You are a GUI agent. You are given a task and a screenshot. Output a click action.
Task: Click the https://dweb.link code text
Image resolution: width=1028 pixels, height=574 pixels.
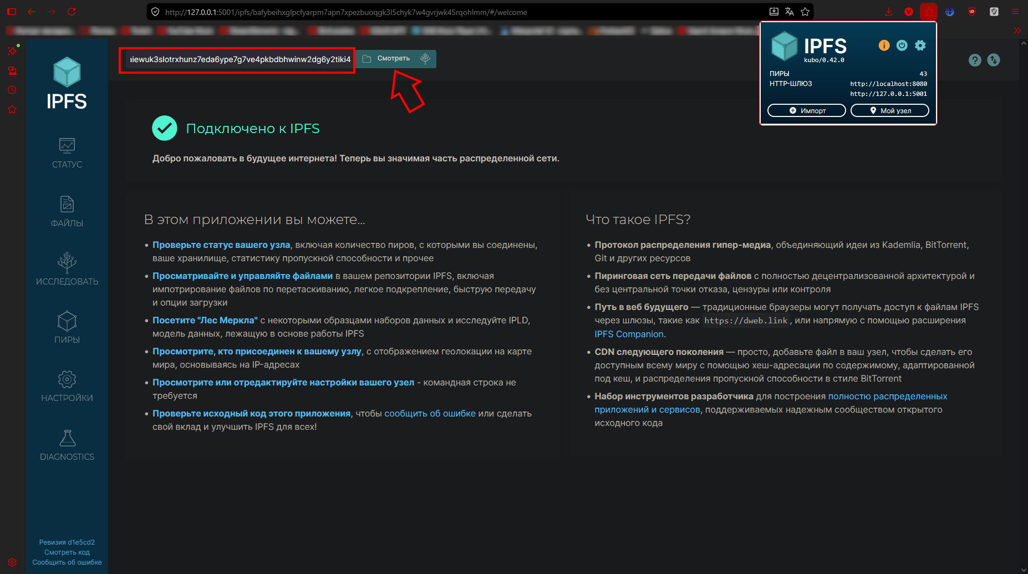tap(746, 321)
